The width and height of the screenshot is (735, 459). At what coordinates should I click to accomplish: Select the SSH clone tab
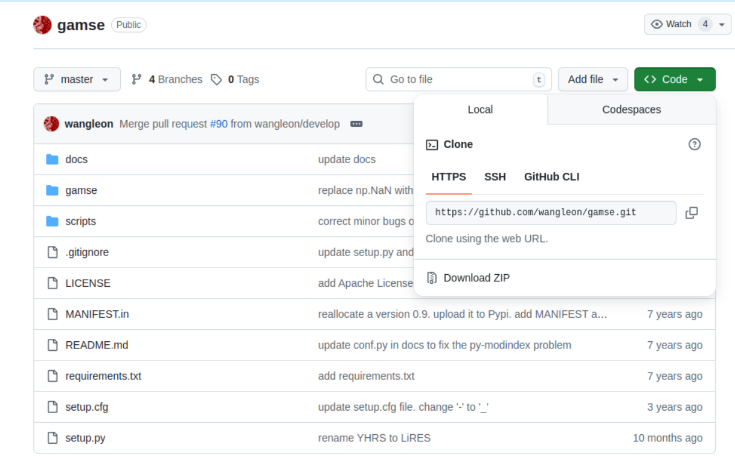(495, 177)
